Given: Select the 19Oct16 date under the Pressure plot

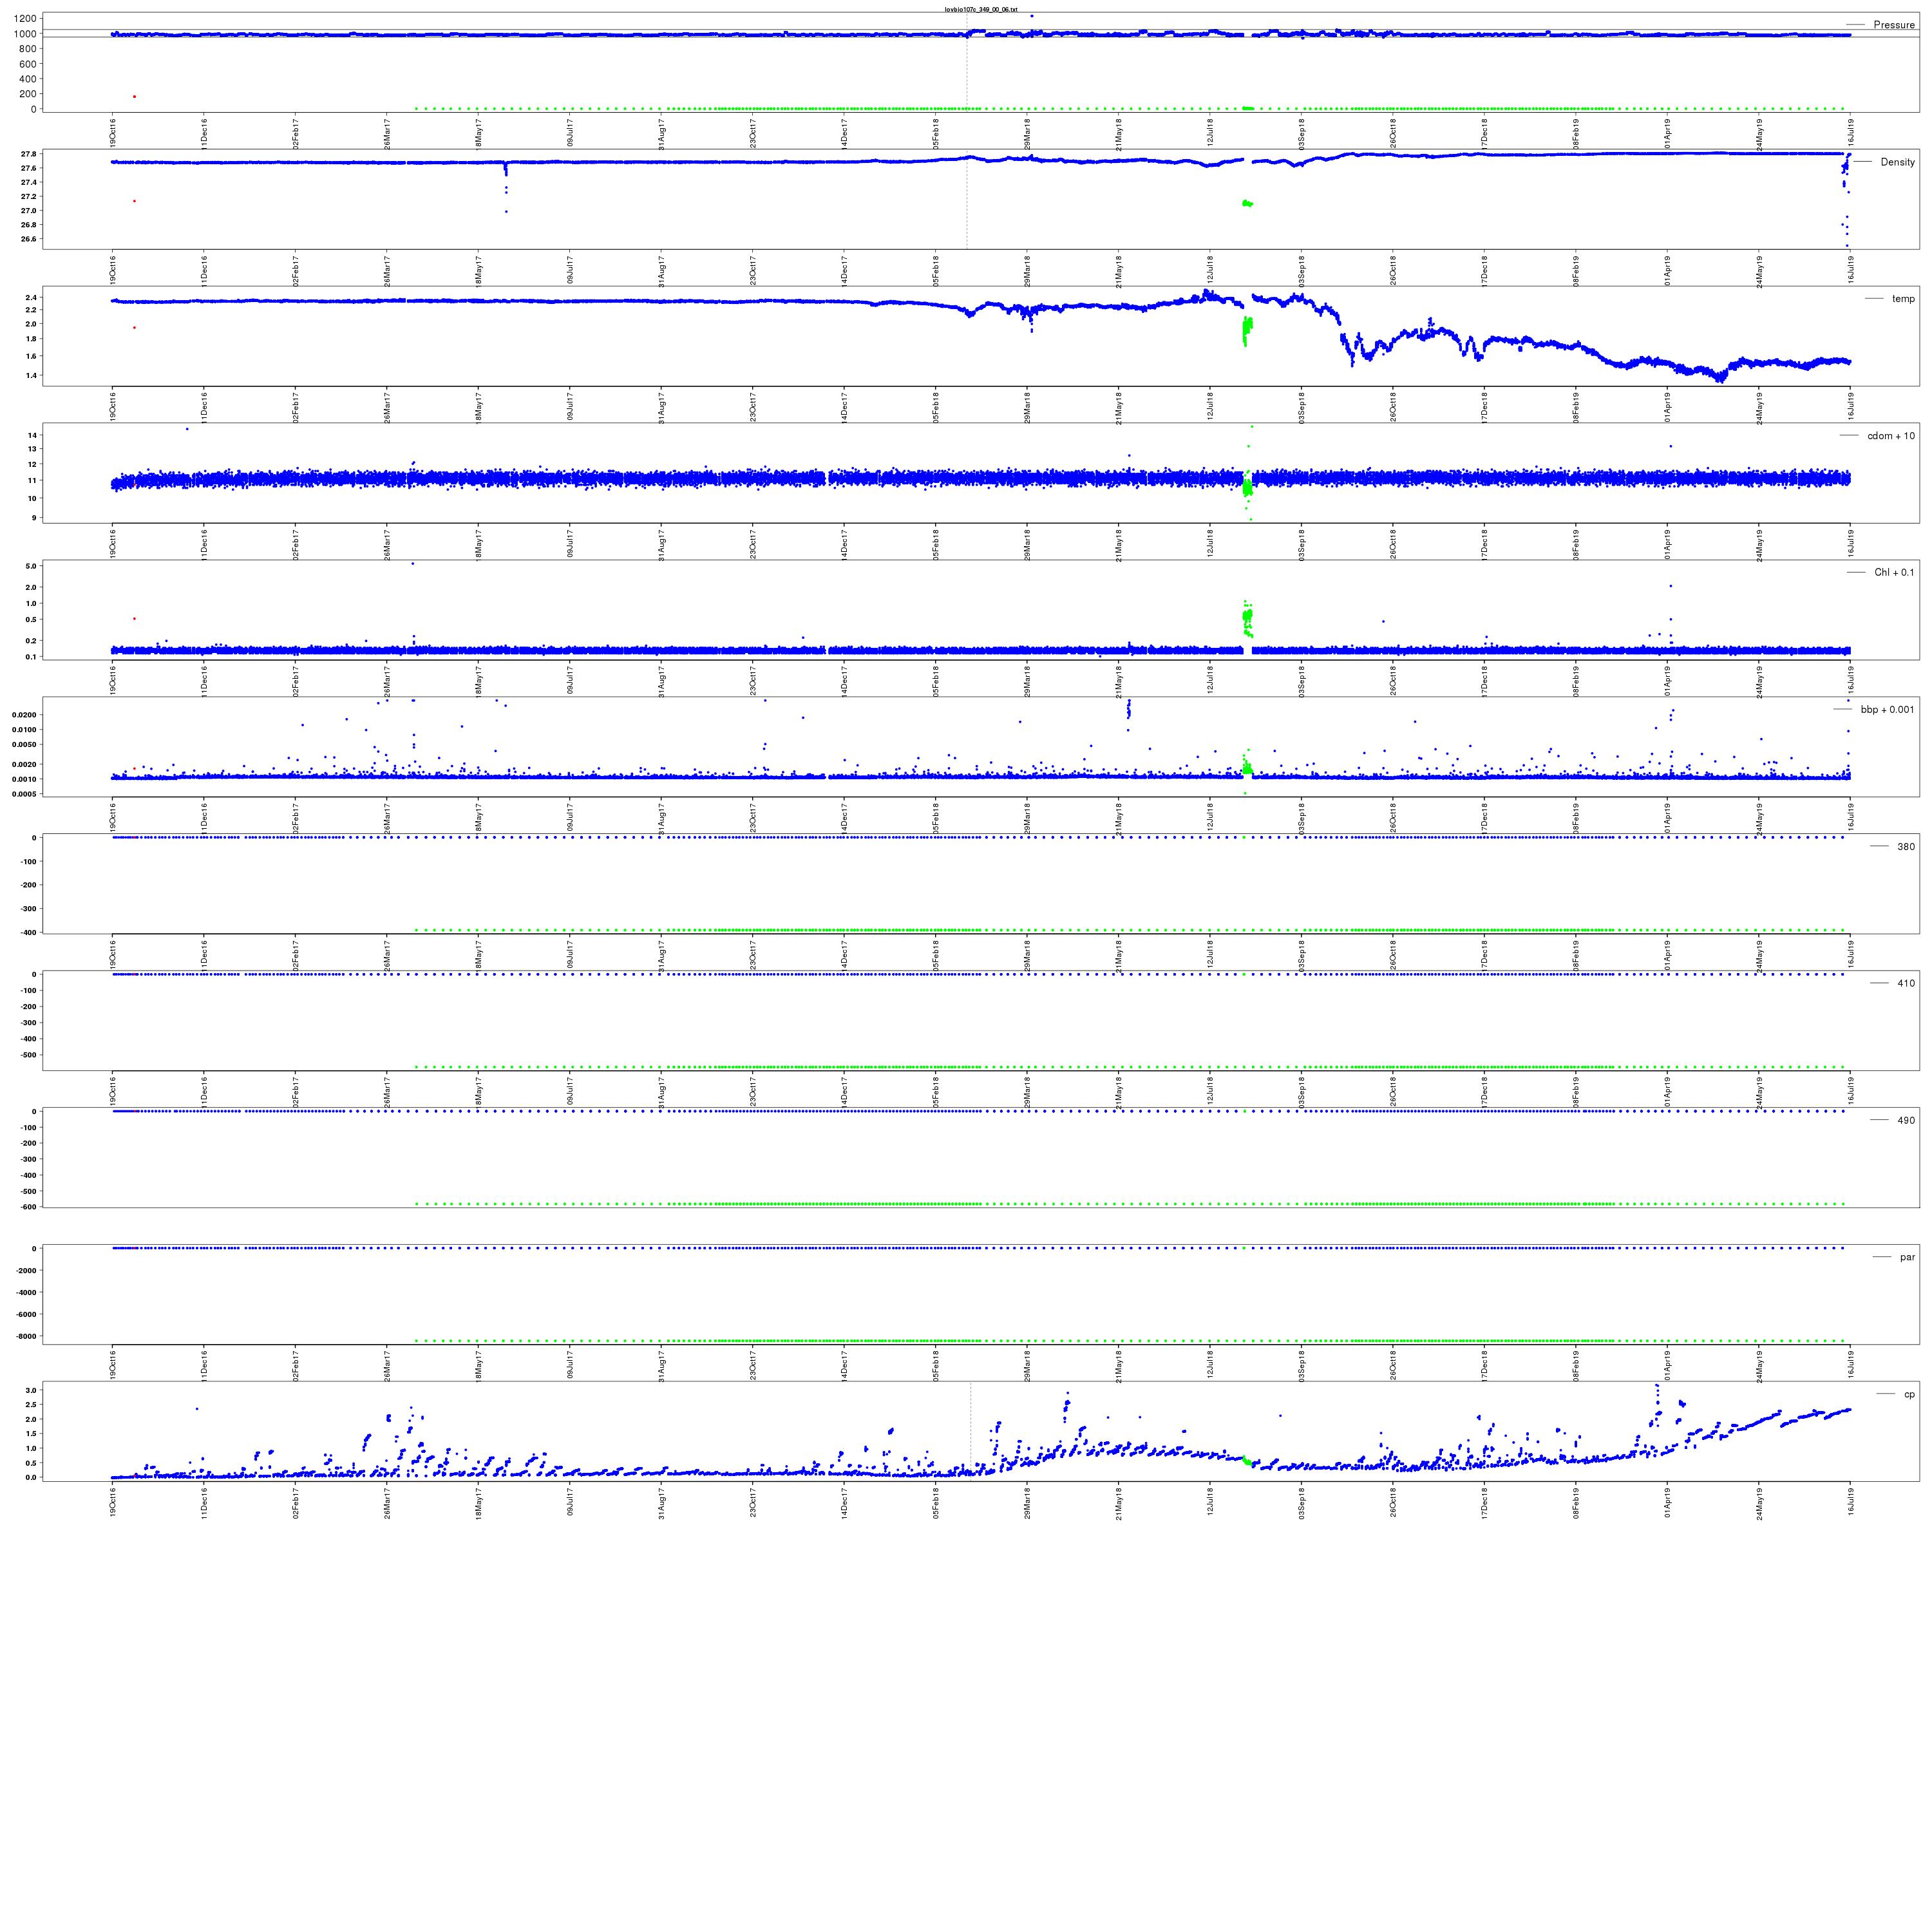Looking at the screenshot, I should click(x=113, y=133).
